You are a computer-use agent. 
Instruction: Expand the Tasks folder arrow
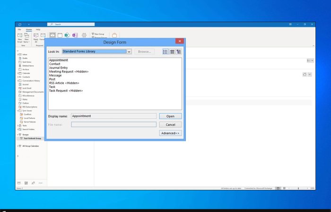(x=18, y=126)
